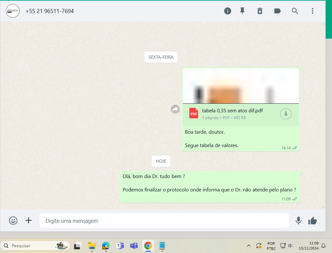Forward the PDF message using arrow icon

point(175,109)
